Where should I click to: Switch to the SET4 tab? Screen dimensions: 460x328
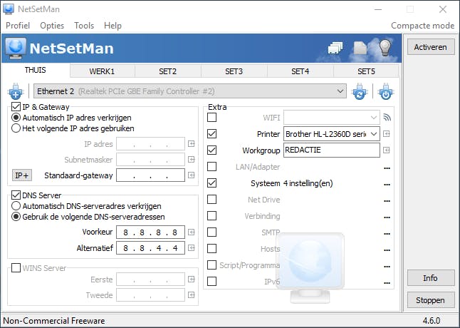[300, 71]
